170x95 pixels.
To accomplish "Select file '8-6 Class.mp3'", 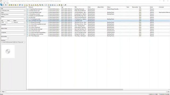I will point(32,17).
